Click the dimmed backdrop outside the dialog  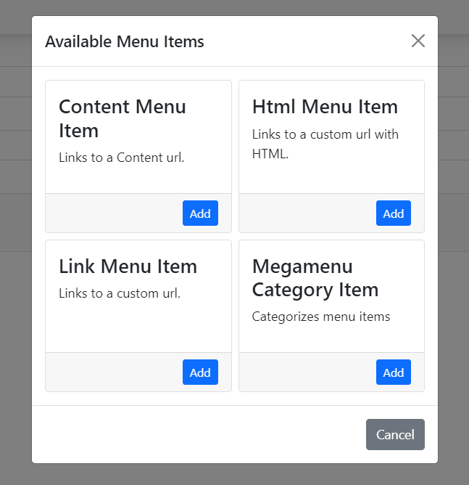pos(14,290)
